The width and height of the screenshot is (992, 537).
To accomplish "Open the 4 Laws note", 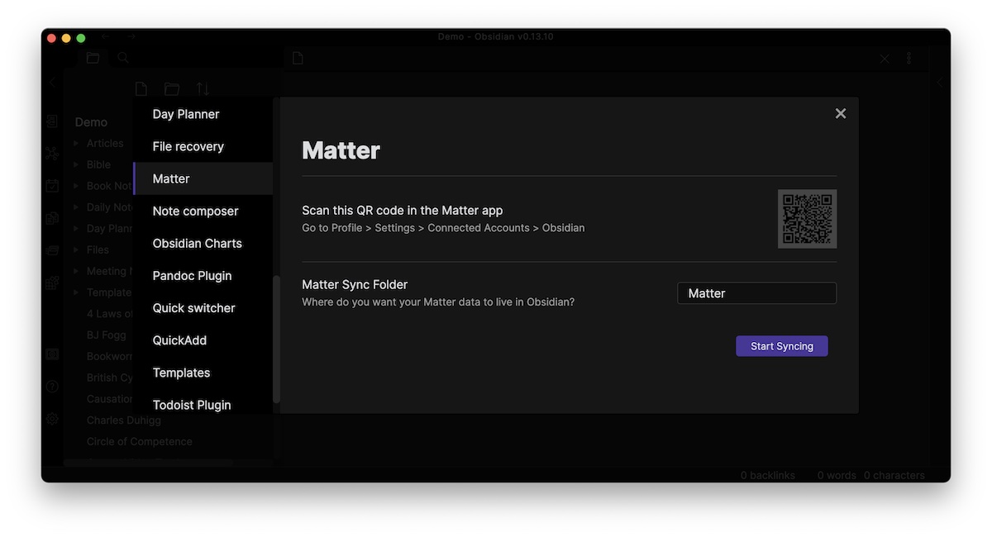I will pos(109,314).
